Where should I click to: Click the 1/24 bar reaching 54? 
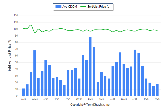pos(46,78)
